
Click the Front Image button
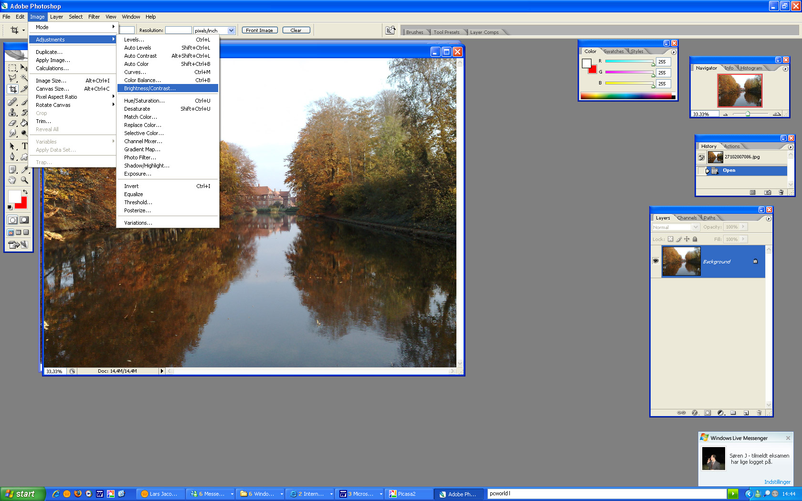[x=259, y=31]
